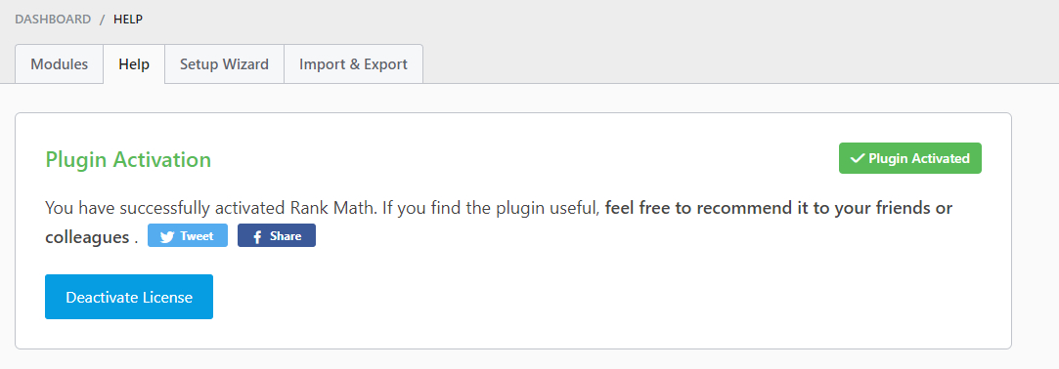1059x369 pixels.
Task: Click the Deactivate License button
Action: (x=129, y=297)
